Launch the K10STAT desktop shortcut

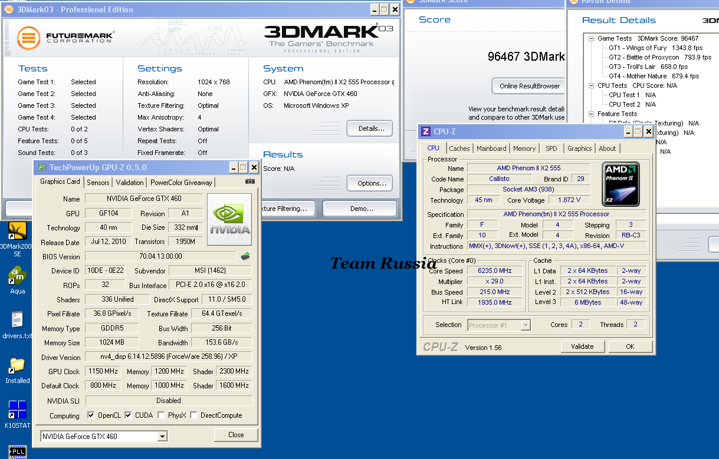tap(17, 410)
